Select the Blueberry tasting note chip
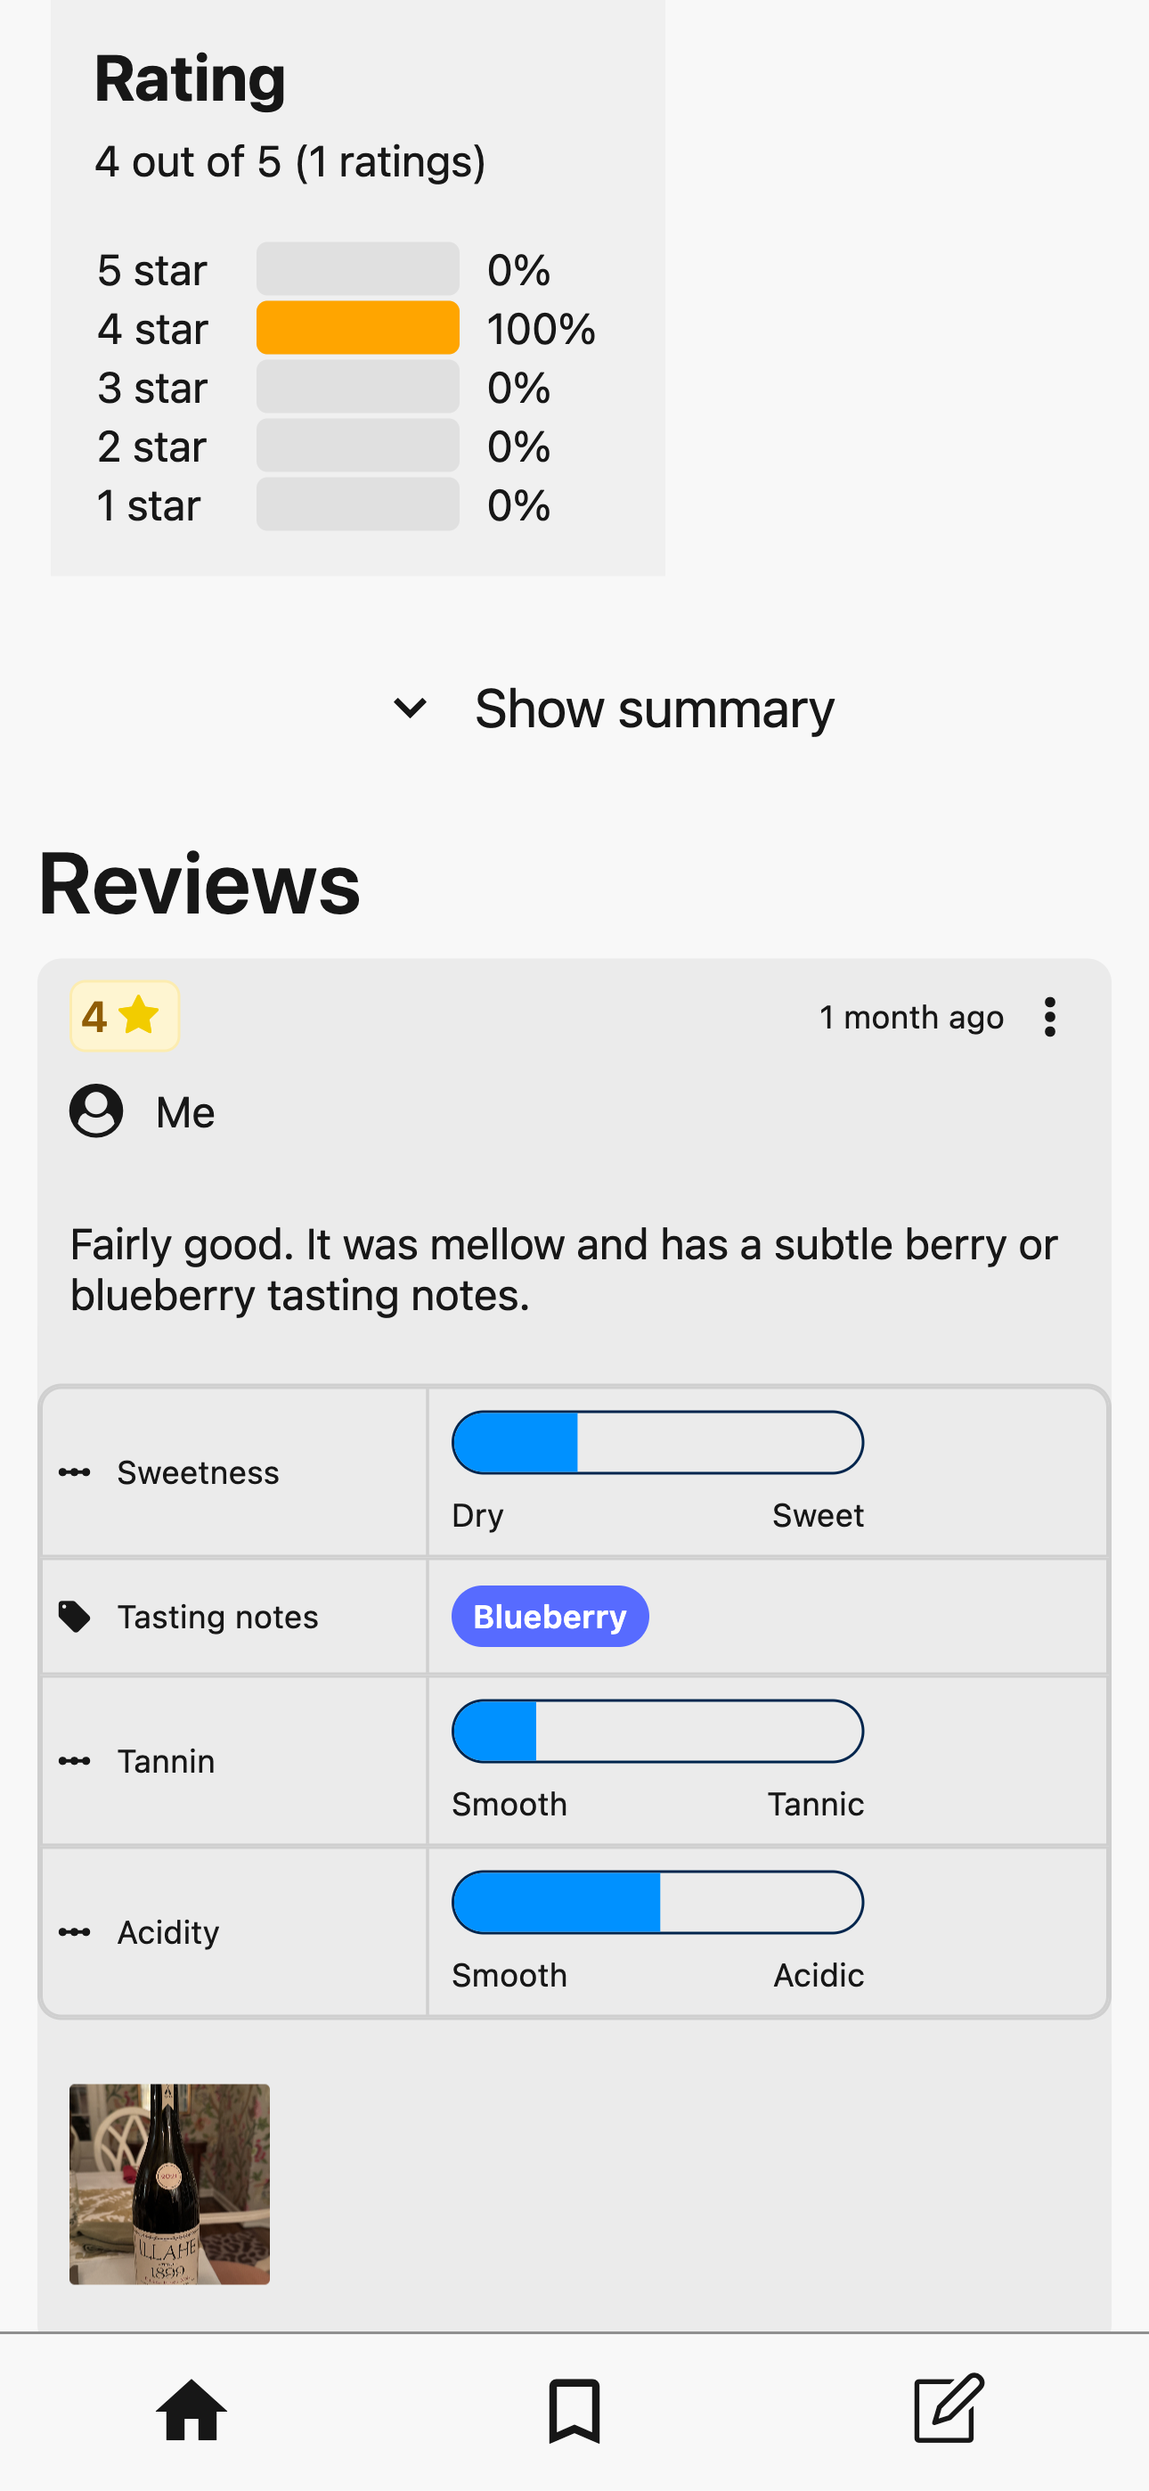This screenshot has height=2491, width=1149. [549, 1616]
